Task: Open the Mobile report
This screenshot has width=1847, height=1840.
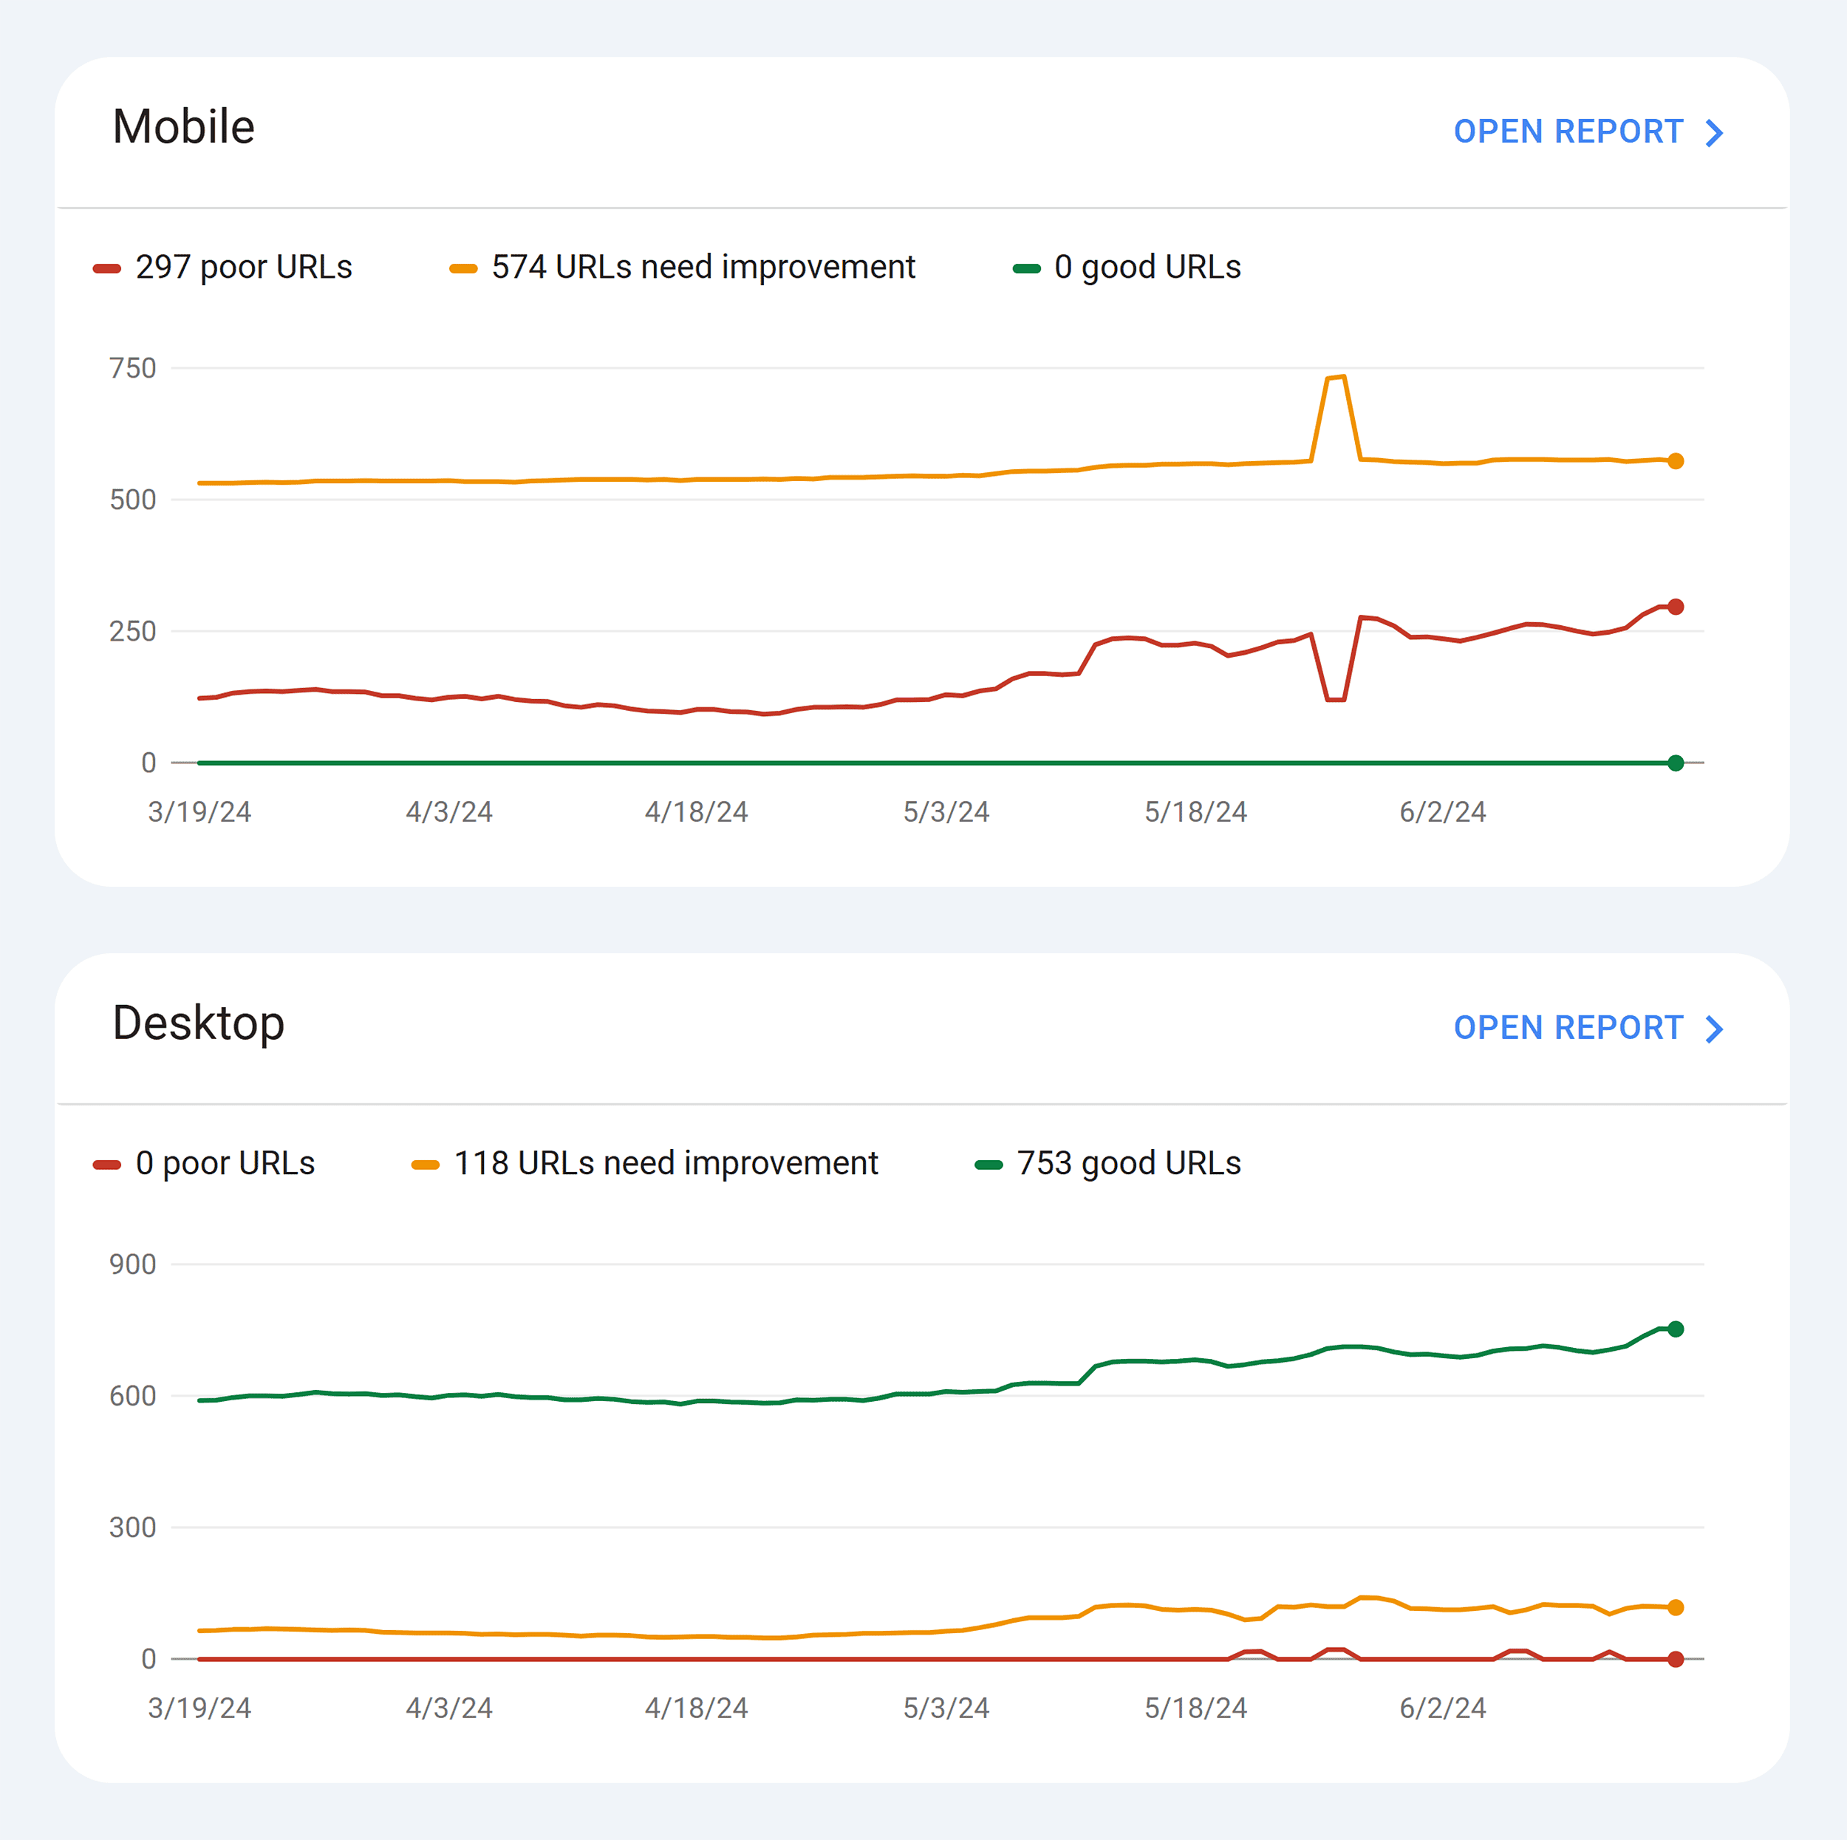Action: (x=1568, y=132)
